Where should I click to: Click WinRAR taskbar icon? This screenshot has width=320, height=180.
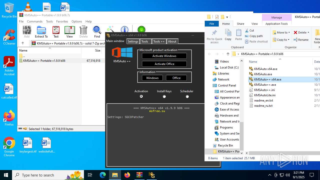tap(139, 175)
